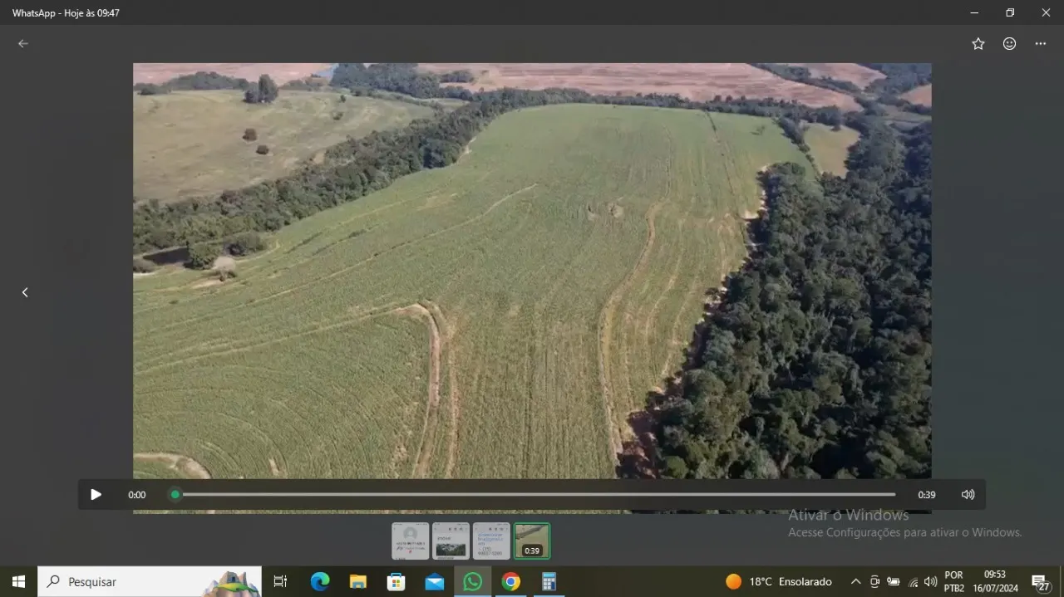This screenshot has height=597, width=1064.
Task: Go back with the top-left arrow
Action: coord(23,44)
